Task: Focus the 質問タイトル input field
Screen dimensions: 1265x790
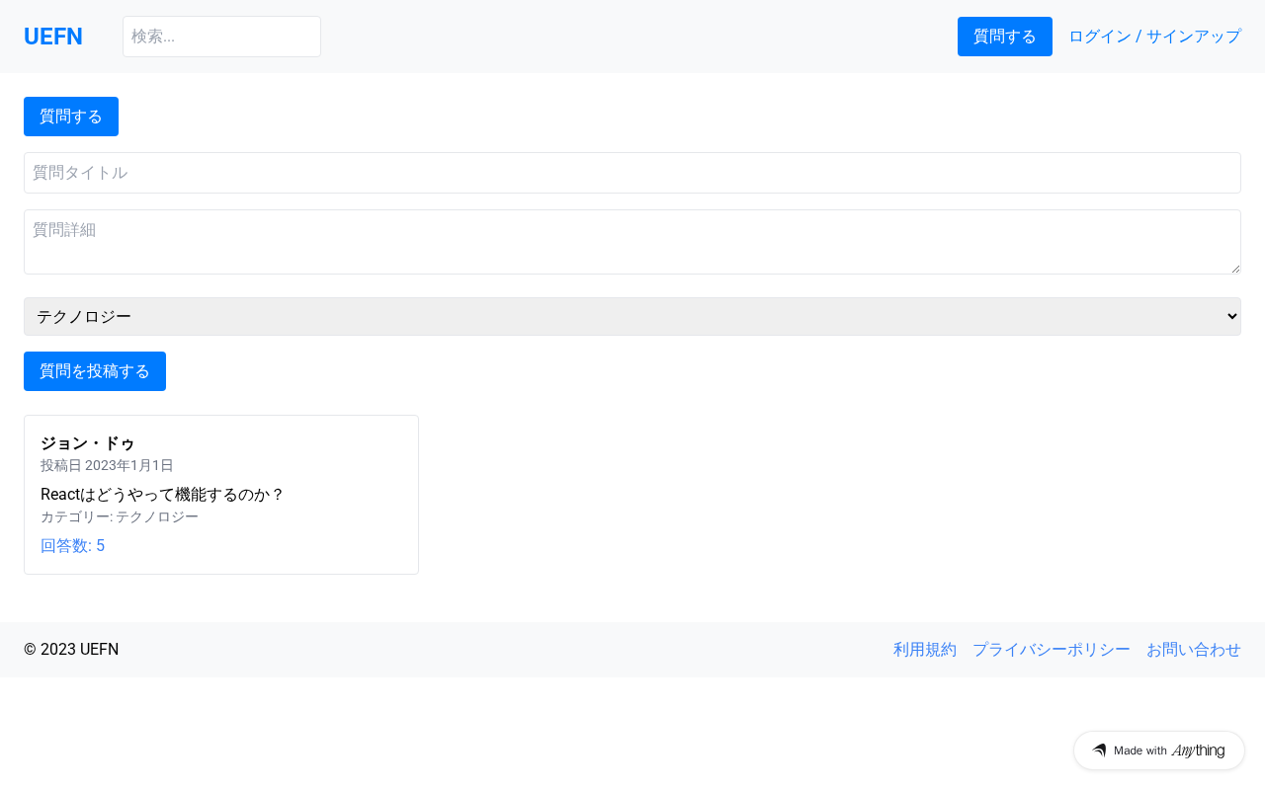Action: click(632, 173)
